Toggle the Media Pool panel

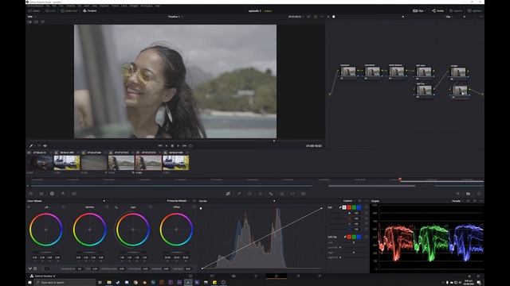click(x=69, y=10)
